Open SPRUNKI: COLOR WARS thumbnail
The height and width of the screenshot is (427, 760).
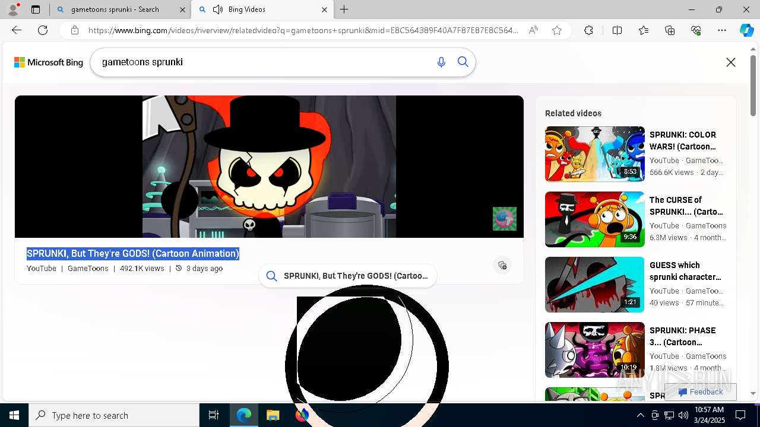tap(594, 154)
